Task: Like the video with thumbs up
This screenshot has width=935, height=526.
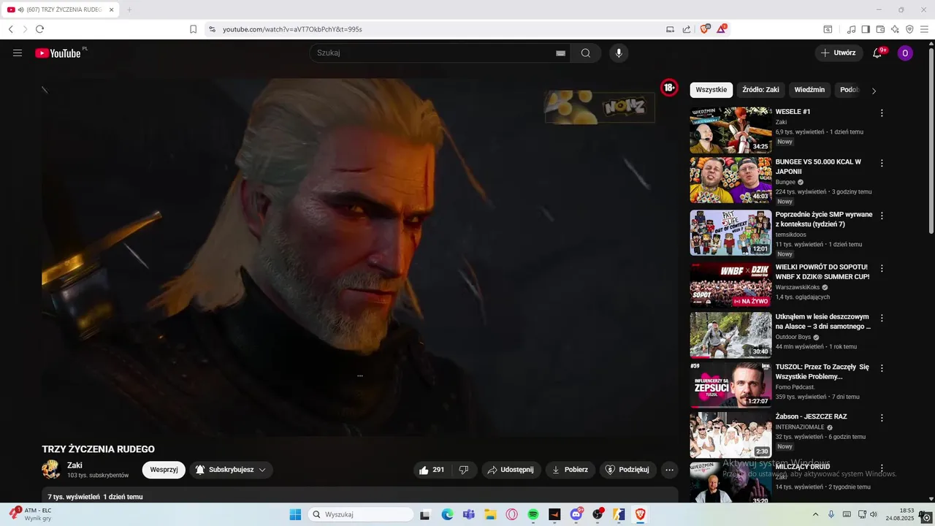Action: click(x=431, y=470)
